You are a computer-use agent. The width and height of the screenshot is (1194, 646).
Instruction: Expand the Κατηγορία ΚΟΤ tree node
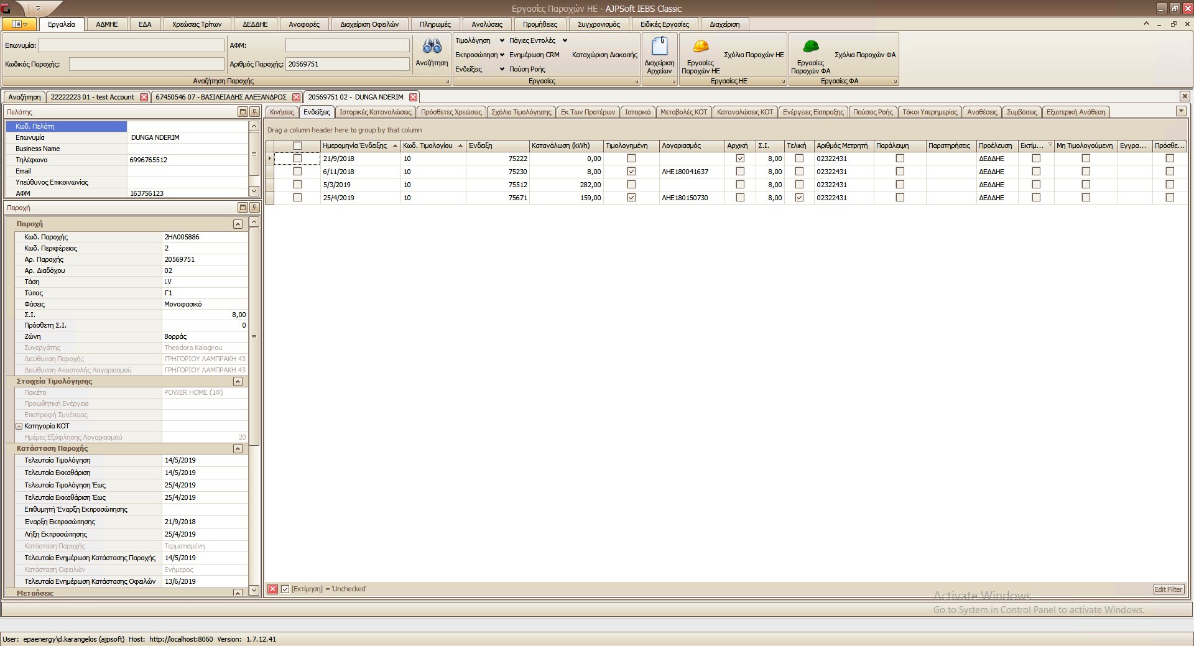[19, 426]
